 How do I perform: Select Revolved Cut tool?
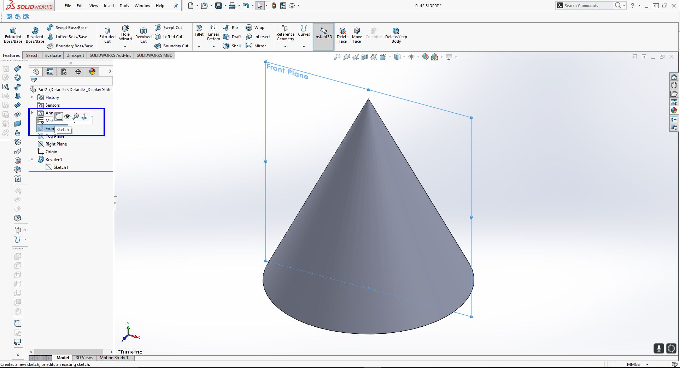143,35
